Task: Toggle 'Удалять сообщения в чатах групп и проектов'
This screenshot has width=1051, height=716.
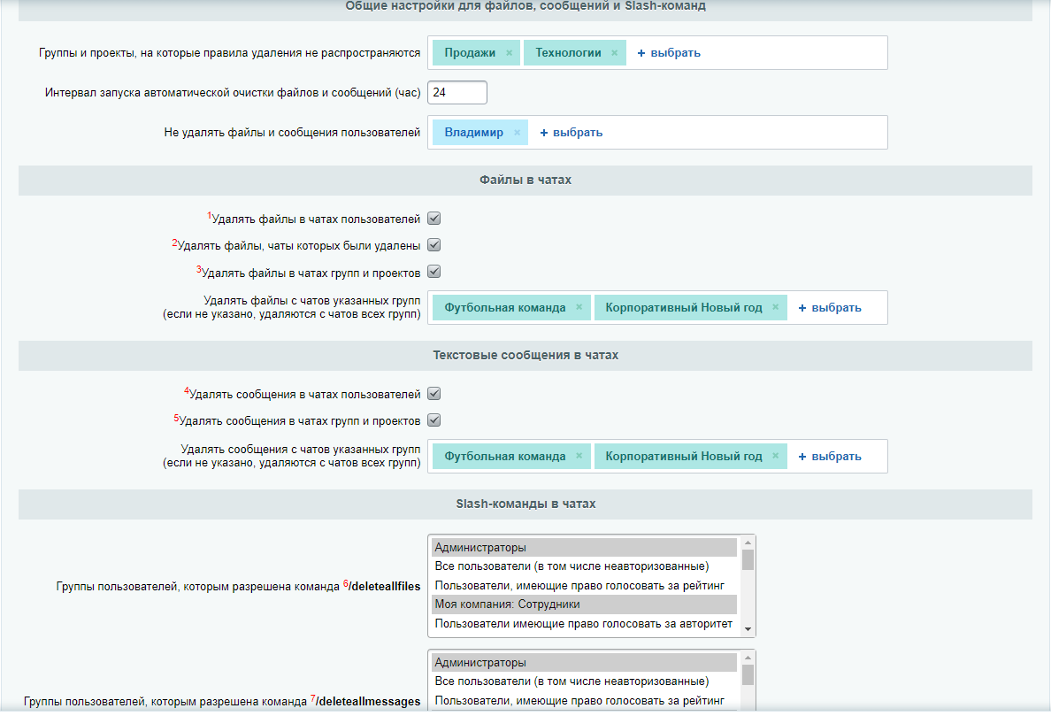Action: [x=433, y=420]
